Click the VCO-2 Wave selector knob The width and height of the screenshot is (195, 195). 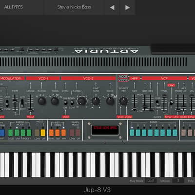pyautogui.click(x=110, y=101)
